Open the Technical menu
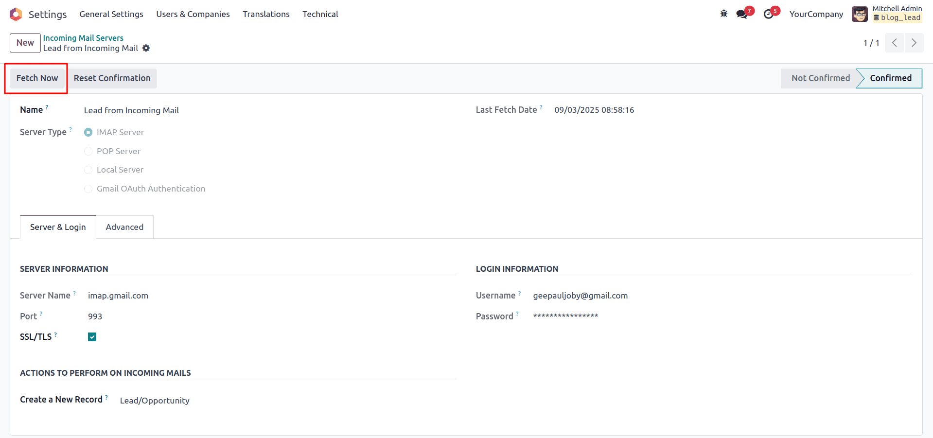933x438 pixels. coord(320,14)
